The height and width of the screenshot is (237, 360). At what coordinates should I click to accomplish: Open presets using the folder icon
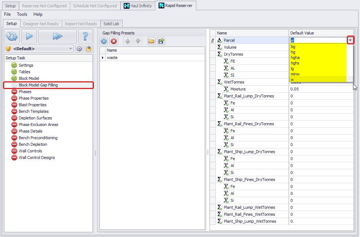pyautogui.click(x=151, y=41)
